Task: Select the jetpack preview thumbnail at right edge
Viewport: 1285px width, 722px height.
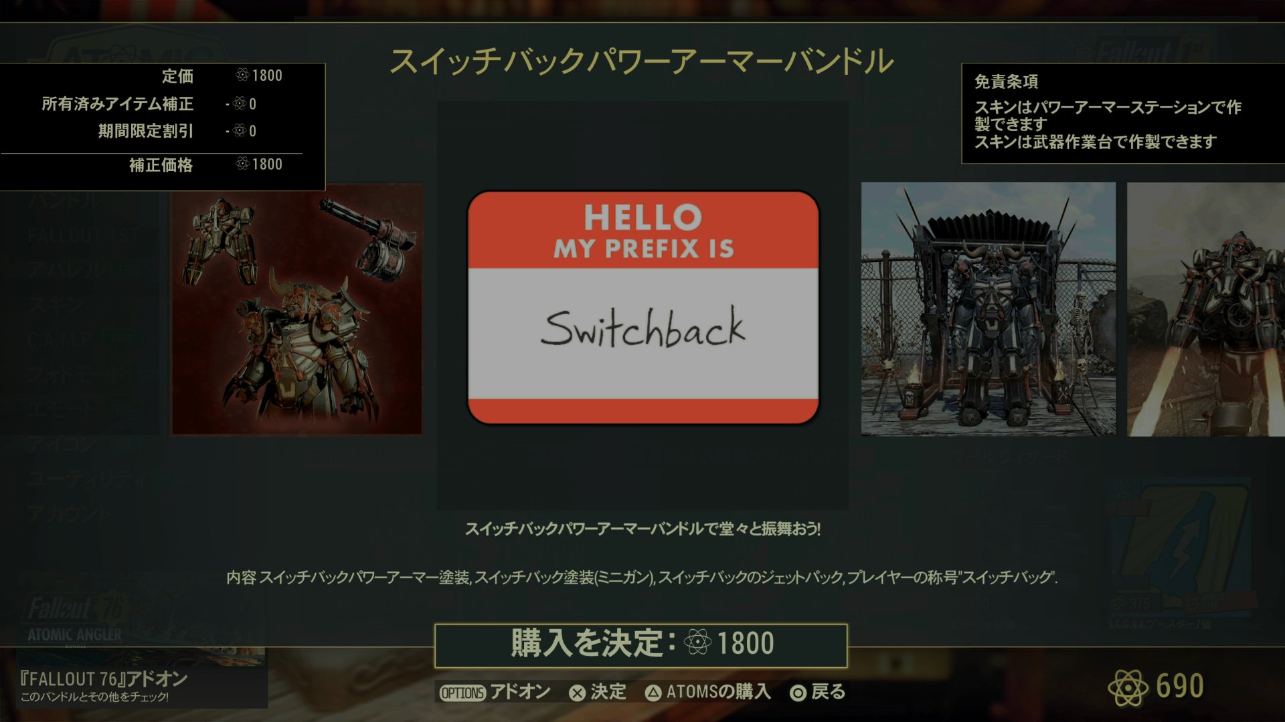Action: pyautogui.click(x=1206, y=309)
